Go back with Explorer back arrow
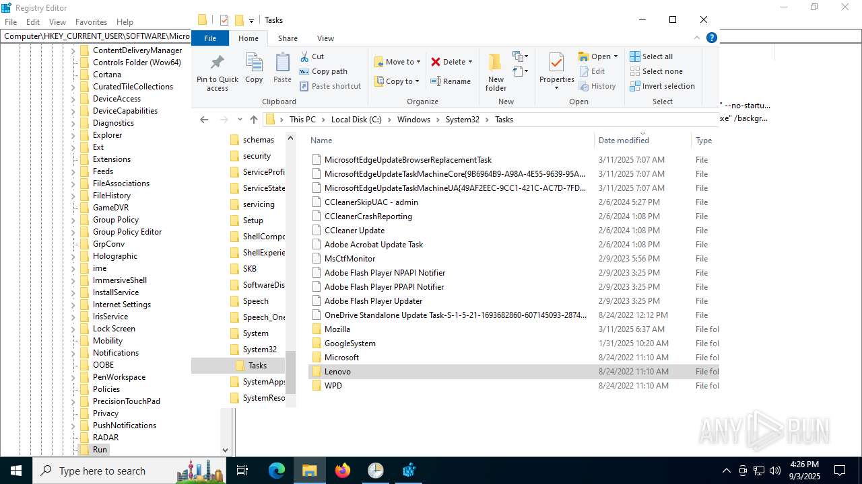This screenshot has width=862, height=484. click(x=204, y=120)
